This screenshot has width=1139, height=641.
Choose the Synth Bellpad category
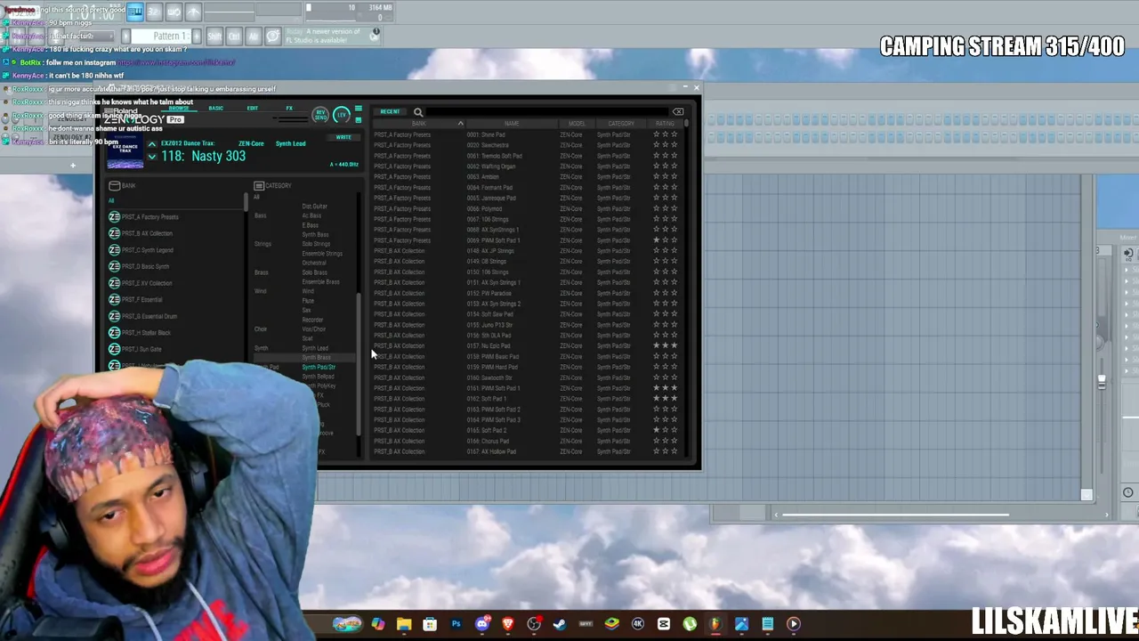(318, 377)
